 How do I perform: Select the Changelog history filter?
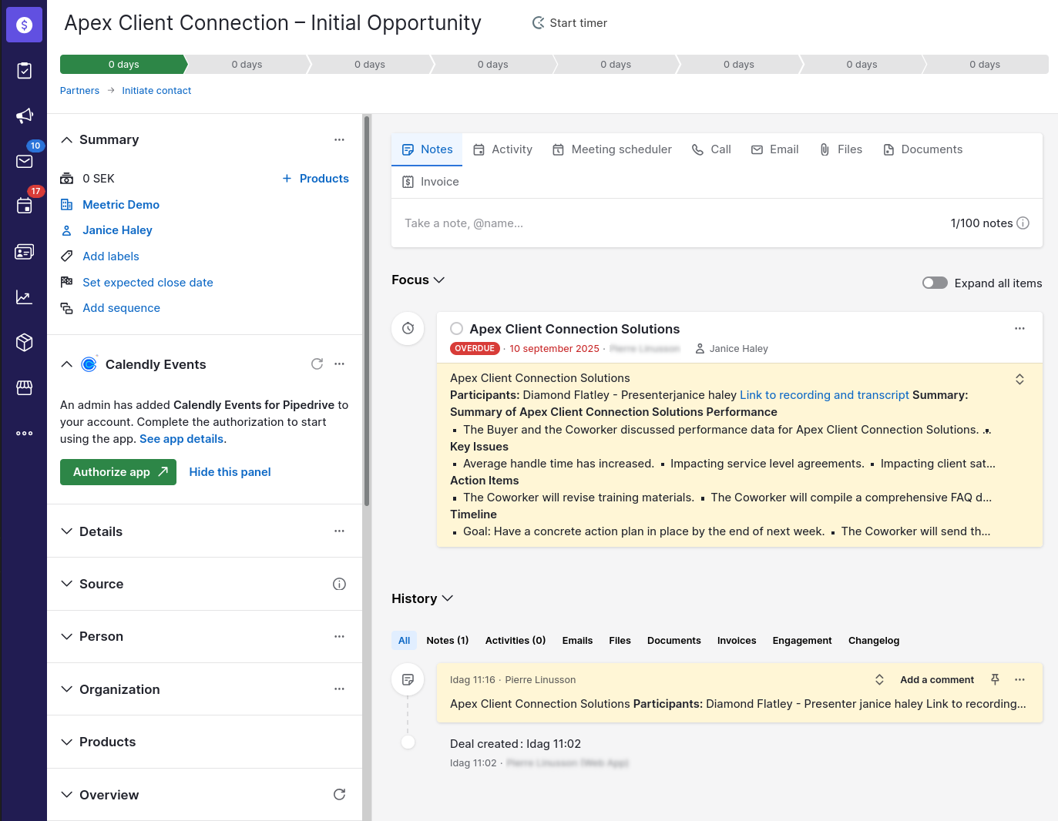click(873, 640)
